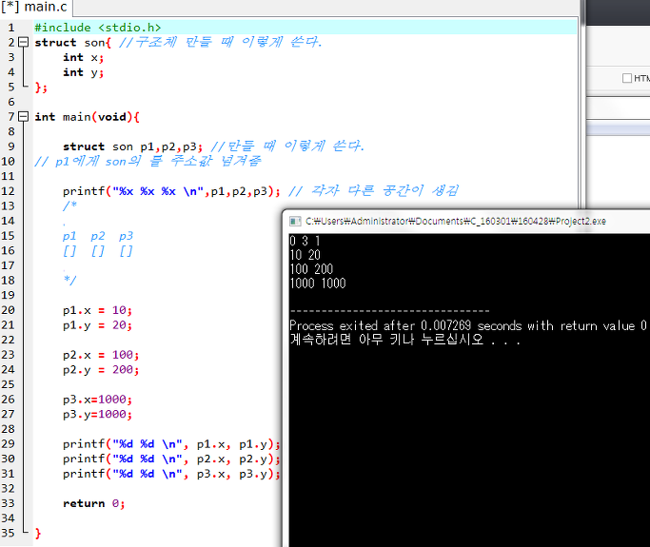
Task: Click the 'p2.y = 200;' statement
Action: point(101,370)
